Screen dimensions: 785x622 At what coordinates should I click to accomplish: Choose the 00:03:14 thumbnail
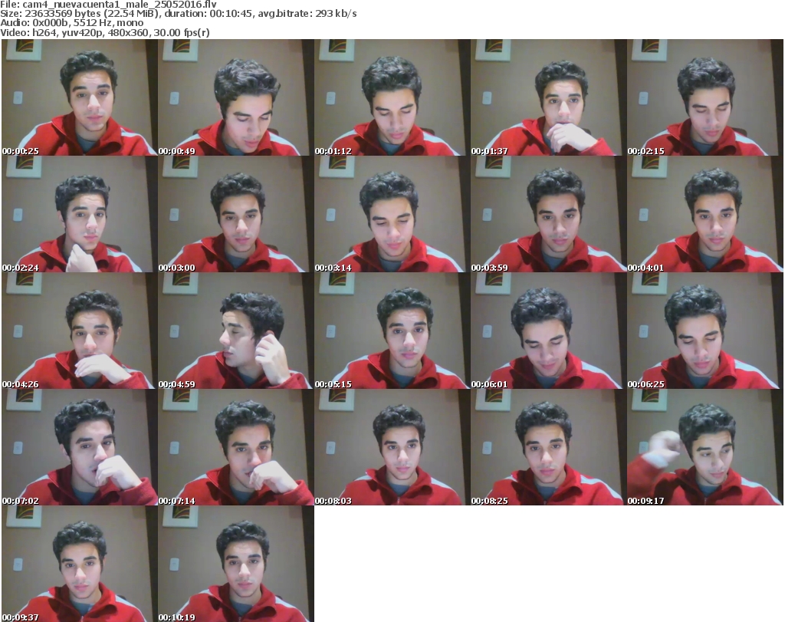click(392, 214)
